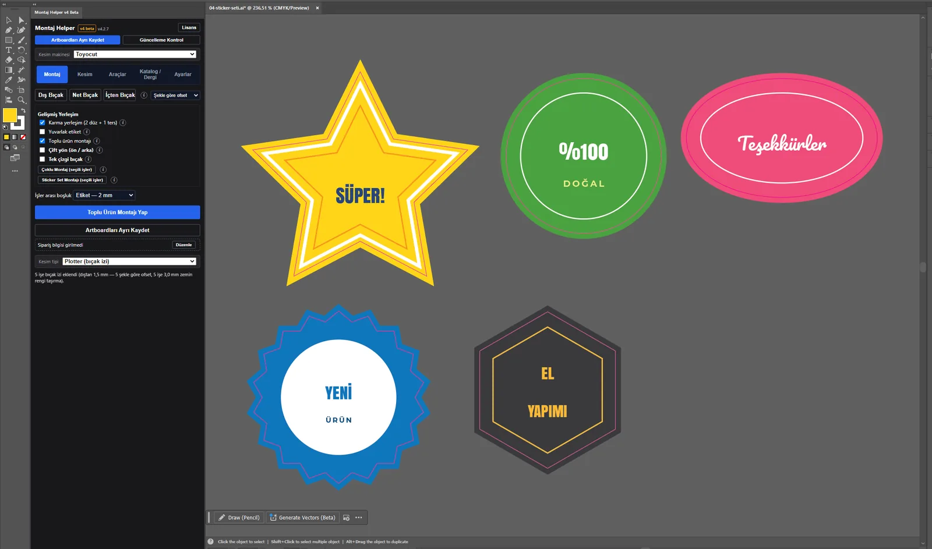Click Draw (Pencil) in the bottom bar

coord(239,518)
